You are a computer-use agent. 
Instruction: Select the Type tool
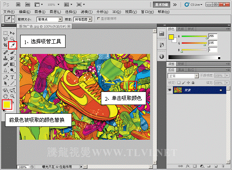[12, 77]
